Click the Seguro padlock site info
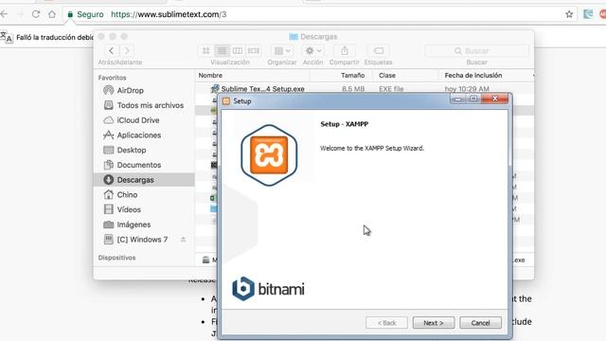606x341 pixels. coord(85,14)
